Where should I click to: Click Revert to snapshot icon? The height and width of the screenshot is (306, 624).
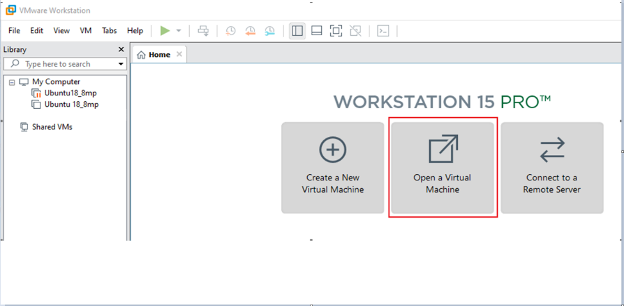[x=250, y=31]
